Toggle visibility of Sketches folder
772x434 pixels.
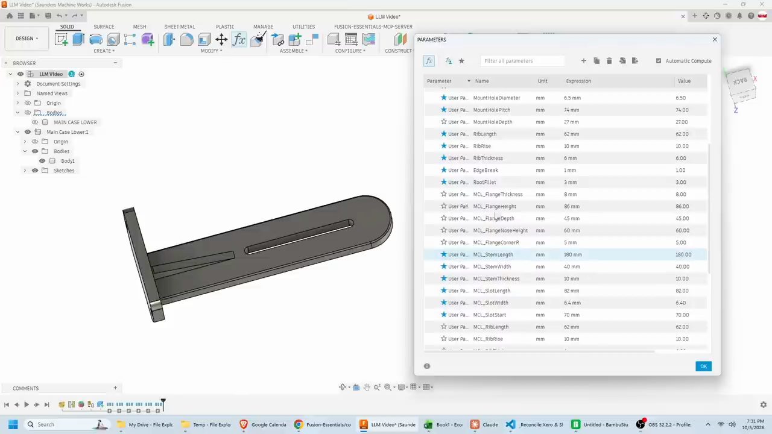tap(35, 171)
